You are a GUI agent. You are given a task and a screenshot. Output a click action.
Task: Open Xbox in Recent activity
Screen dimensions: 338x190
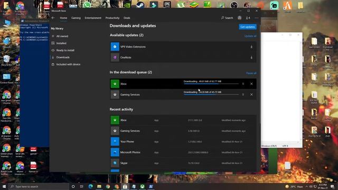(x=183, y=120)
